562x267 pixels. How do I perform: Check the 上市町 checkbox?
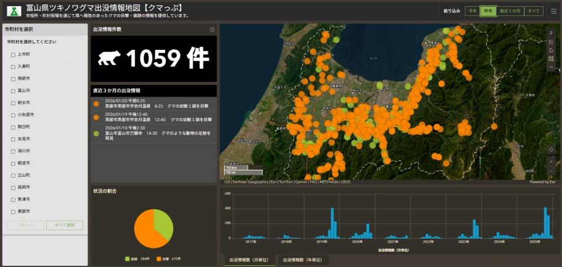(x=14, y=54)
